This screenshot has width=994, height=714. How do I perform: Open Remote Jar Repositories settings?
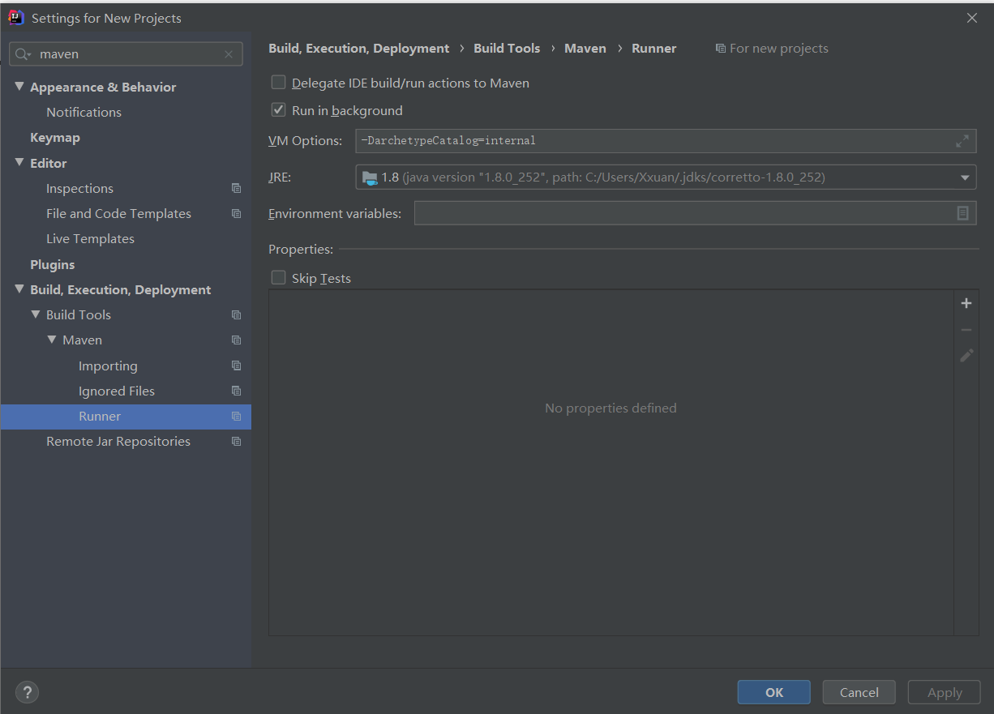[118, 442]
